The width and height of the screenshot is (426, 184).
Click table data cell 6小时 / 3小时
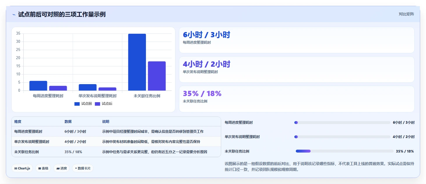point(75,132)
